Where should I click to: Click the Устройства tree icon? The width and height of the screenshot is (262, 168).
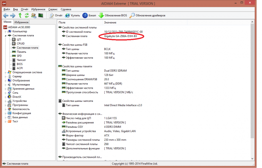point(9,101)
